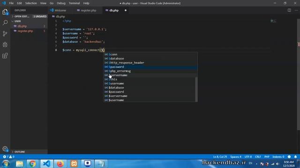Click the notepad-like taskbar icon

click(101, 164)
